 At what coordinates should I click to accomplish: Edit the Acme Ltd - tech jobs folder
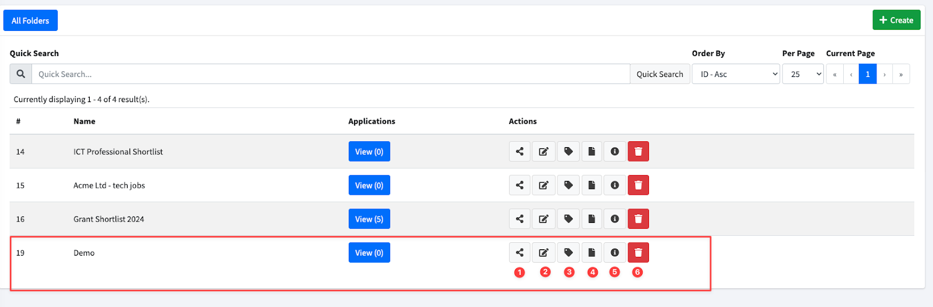[543, 186]
